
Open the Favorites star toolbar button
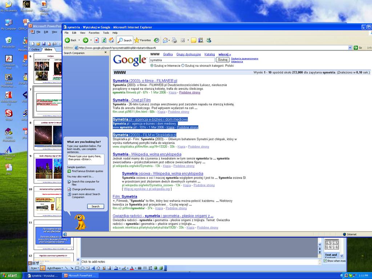pos(142,40)
